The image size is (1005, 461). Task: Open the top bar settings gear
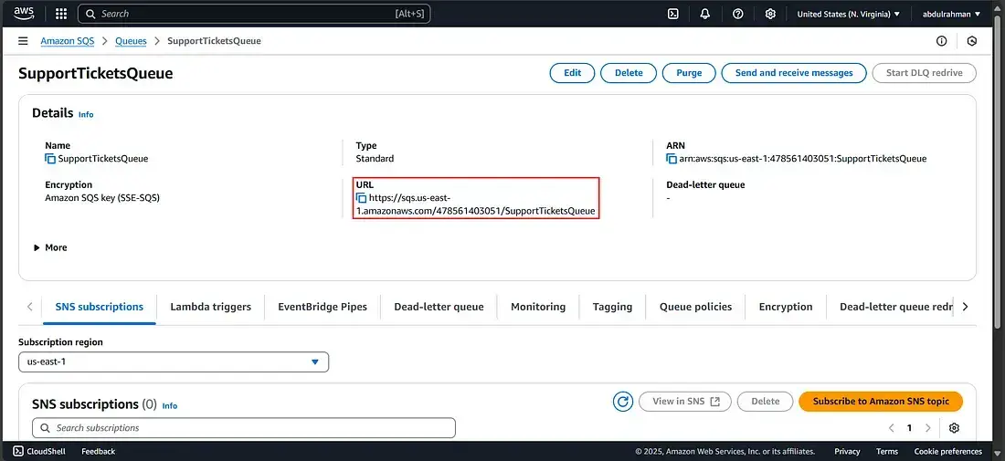coord(770,14)
